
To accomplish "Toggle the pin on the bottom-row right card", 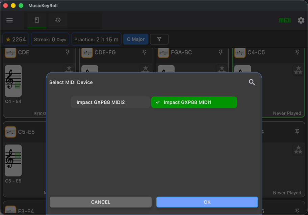I will pyautogui.click(x=297, y=211).
